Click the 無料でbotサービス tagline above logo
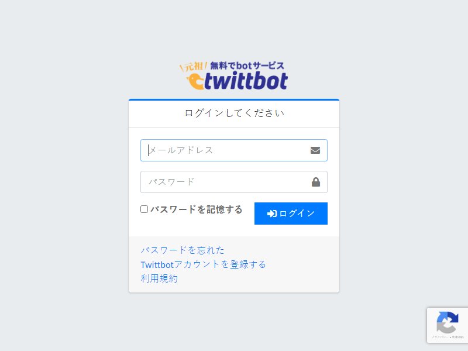468x351 pixels. pos(247,66)
